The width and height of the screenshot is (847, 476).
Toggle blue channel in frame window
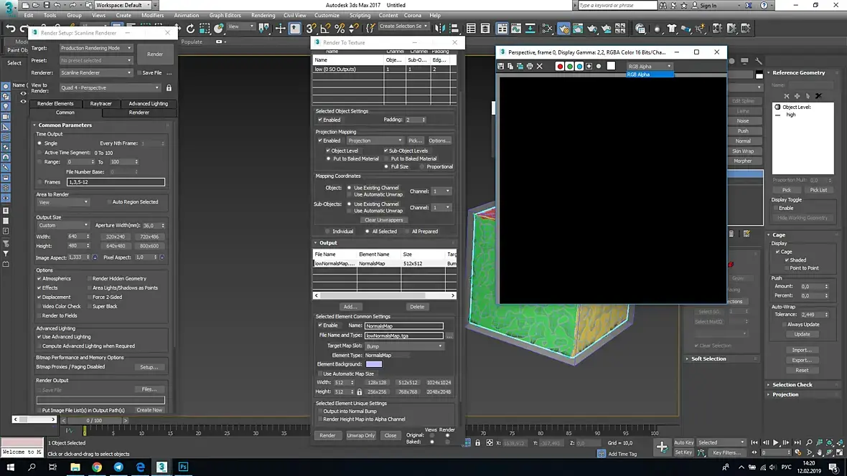click(579, 67)
